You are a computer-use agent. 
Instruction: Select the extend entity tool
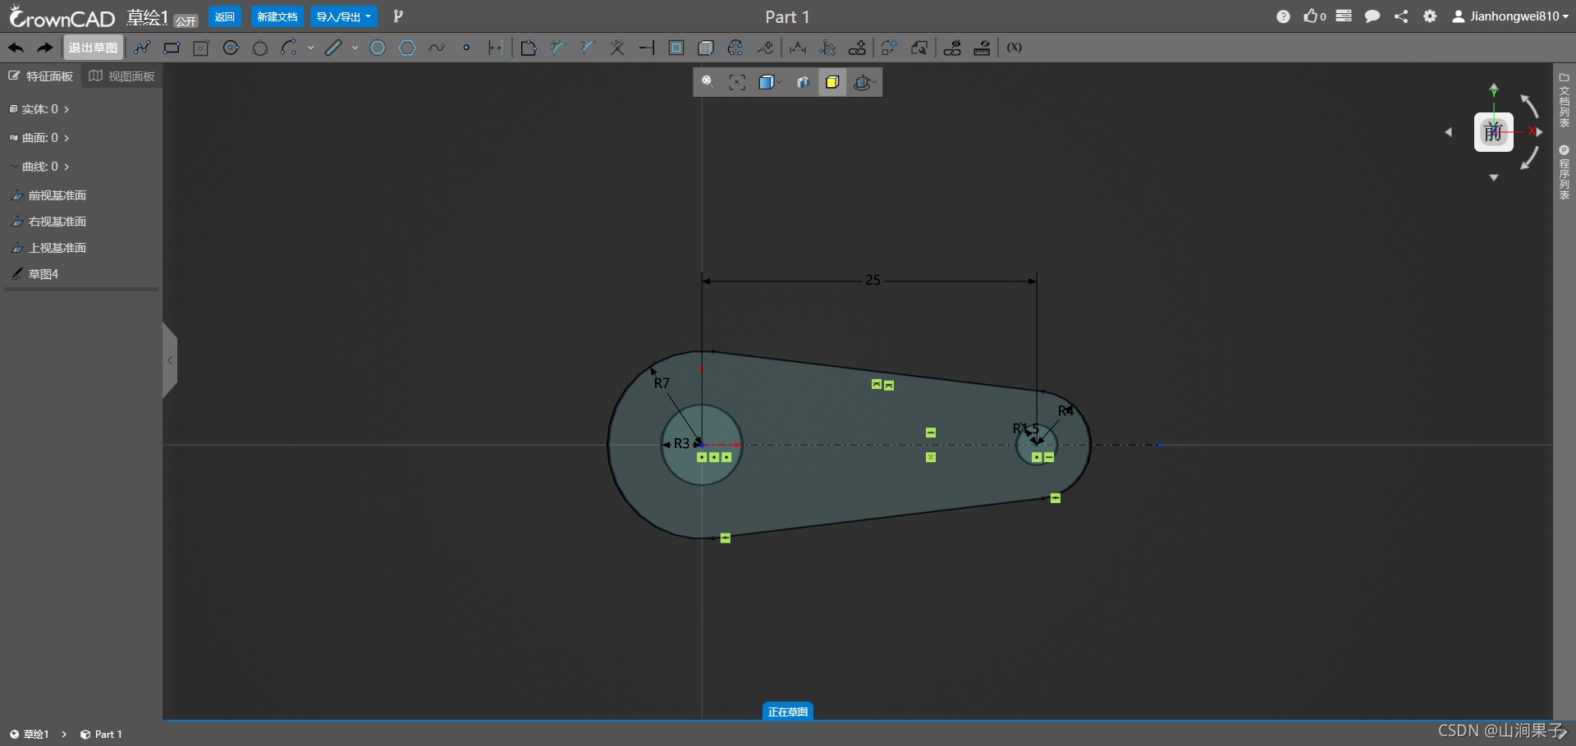point(647,48)
